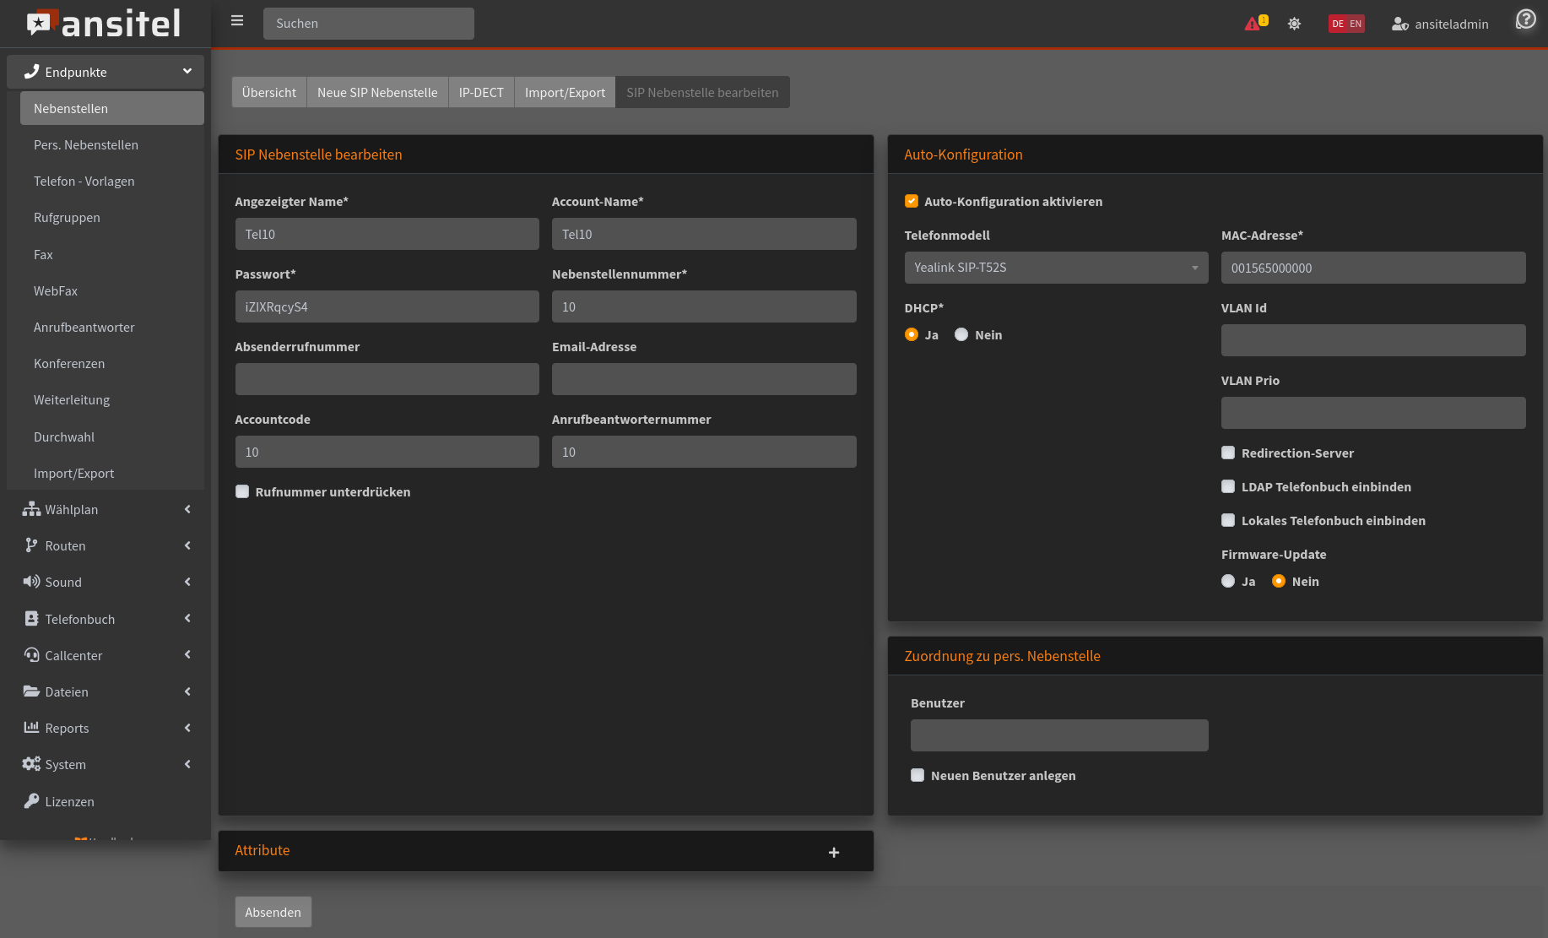
Task: Open the warning alert notification icon
Action: 1254,24
